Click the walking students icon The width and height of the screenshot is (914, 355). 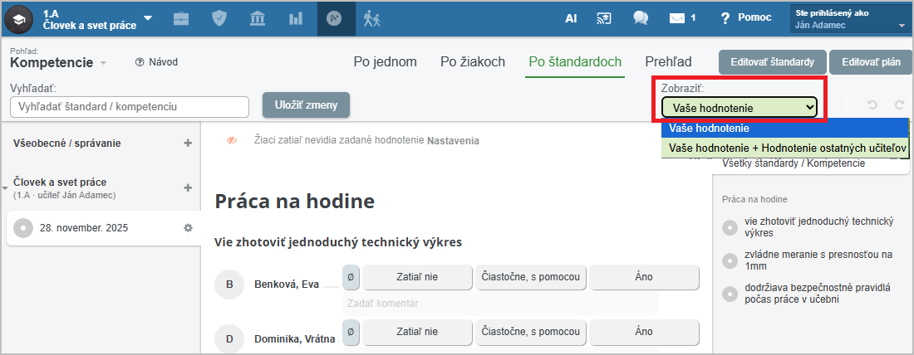(x=371, y=18)
